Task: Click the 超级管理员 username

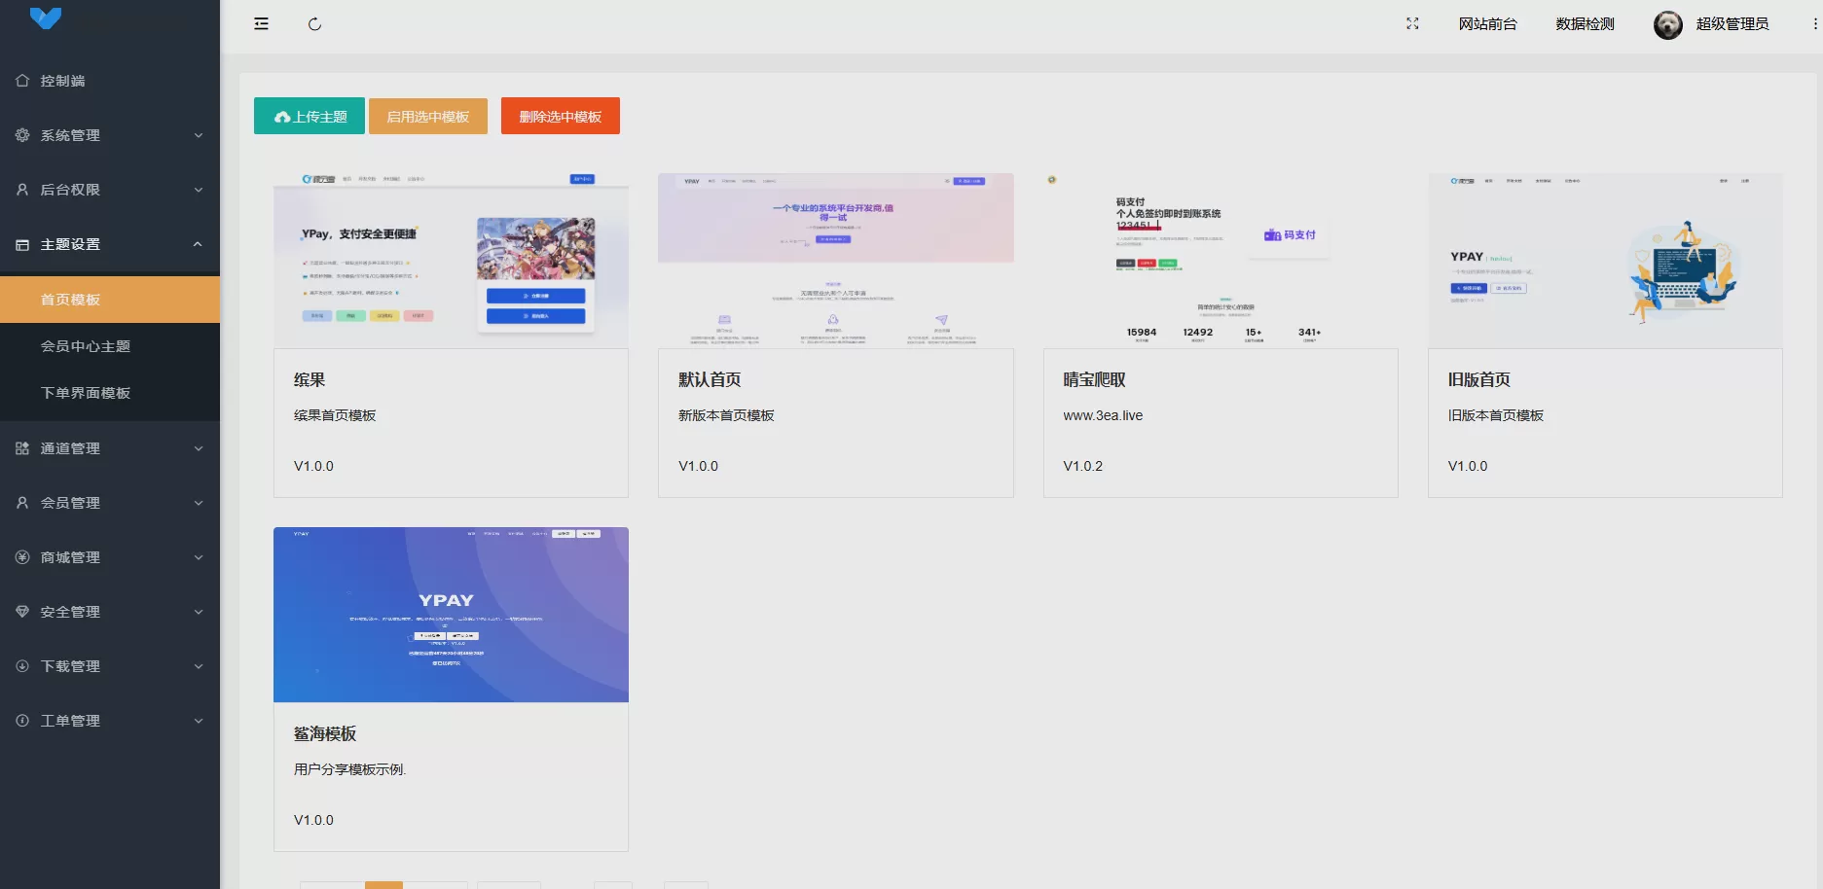Action: 1732,24
